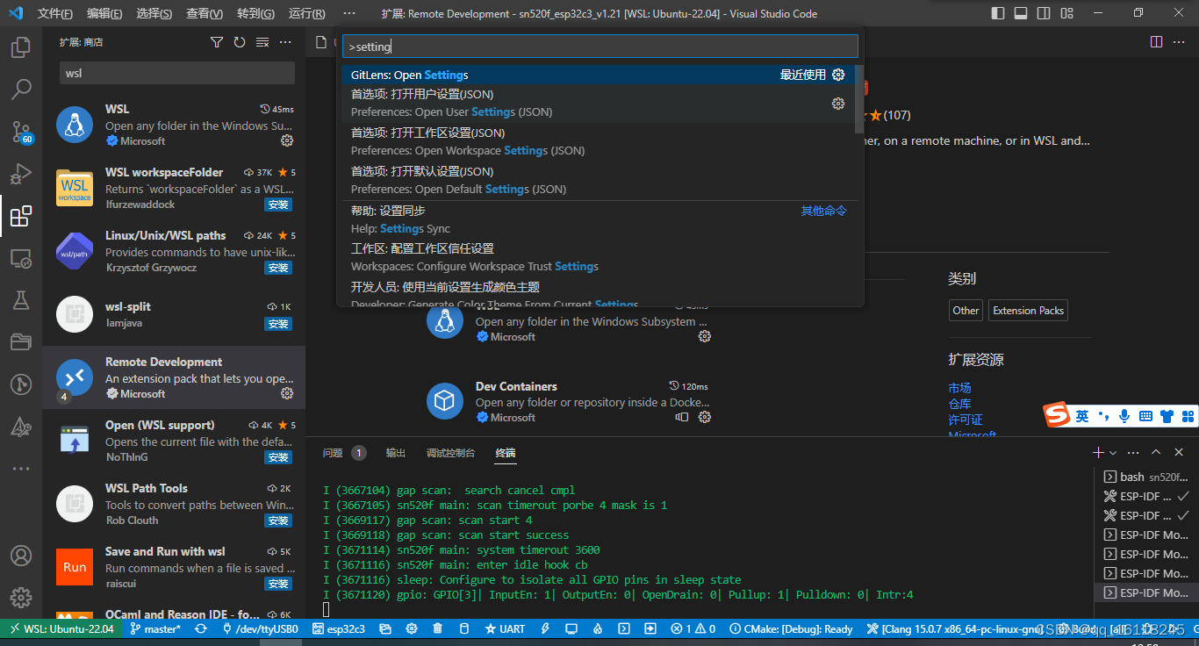Click gear icon of Open User Settings (JSON) entry

tap(838, 104)
